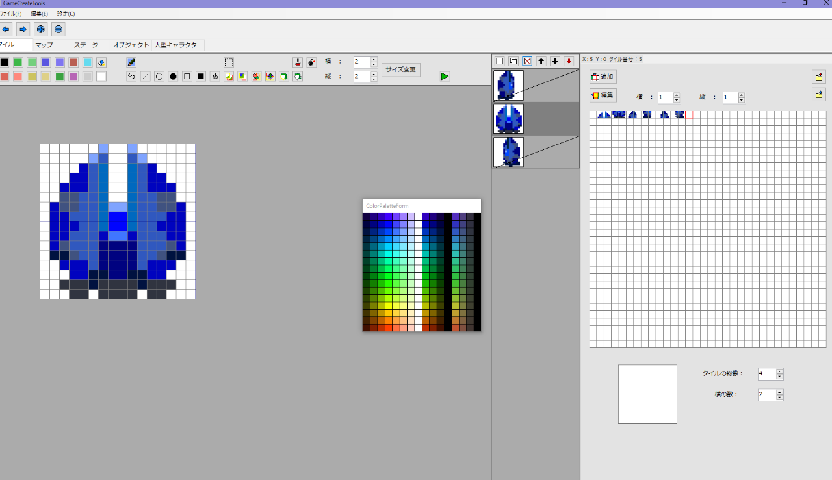Click the undo arrow icon

tap(131, 77)
